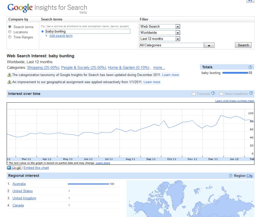Screen dimensions: 256x217
Task: Click the "Regional interest" heading
Action: pos(24,176)
